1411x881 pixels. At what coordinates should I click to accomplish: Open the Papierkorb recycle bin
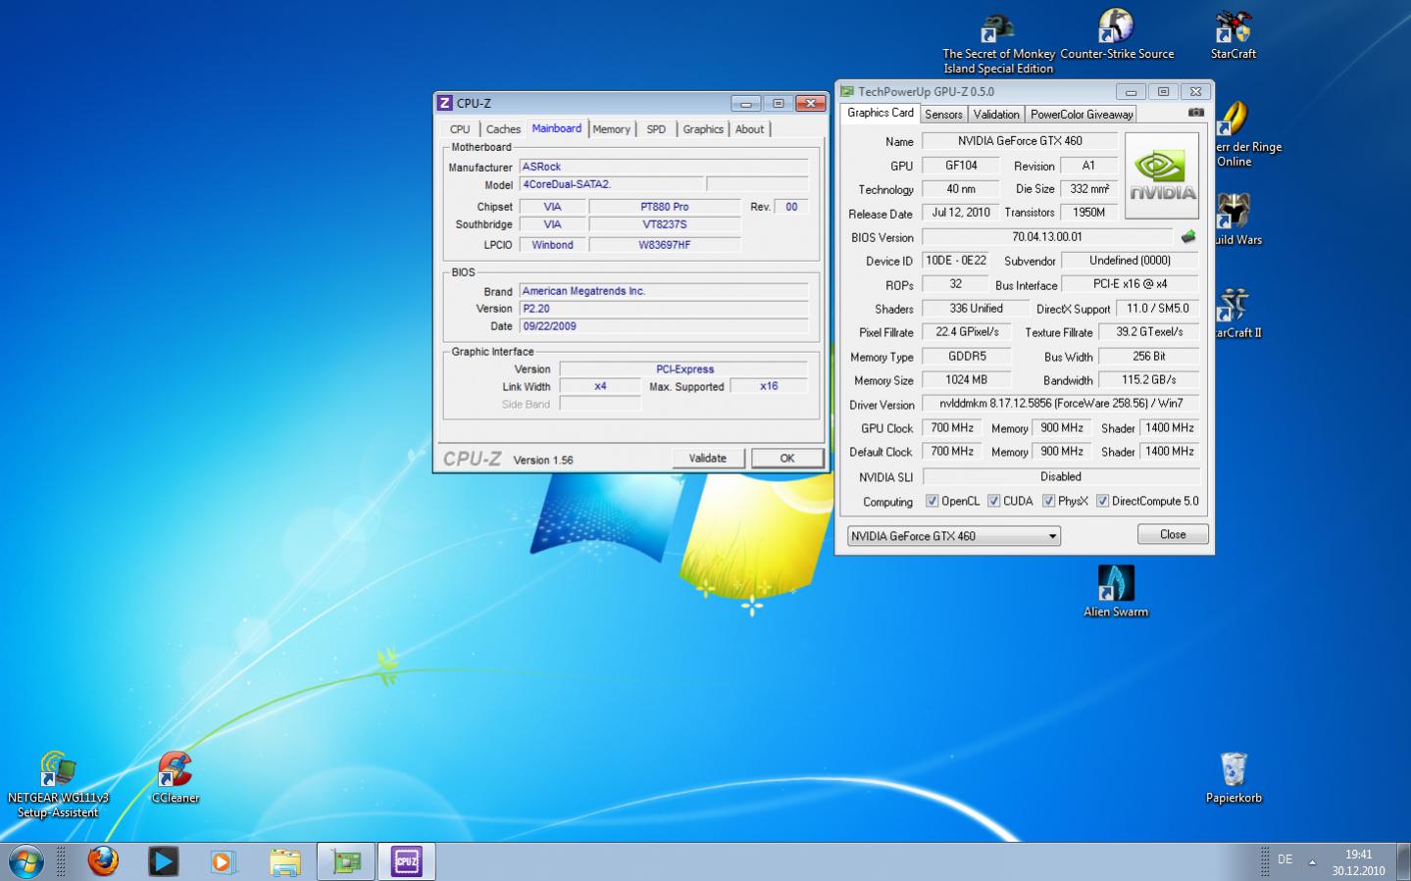pyautogui.click(x=1233, y=771)
